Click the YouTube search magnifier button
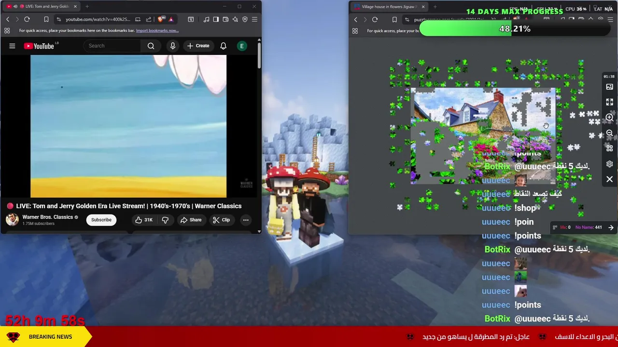 tap(151, 46)
